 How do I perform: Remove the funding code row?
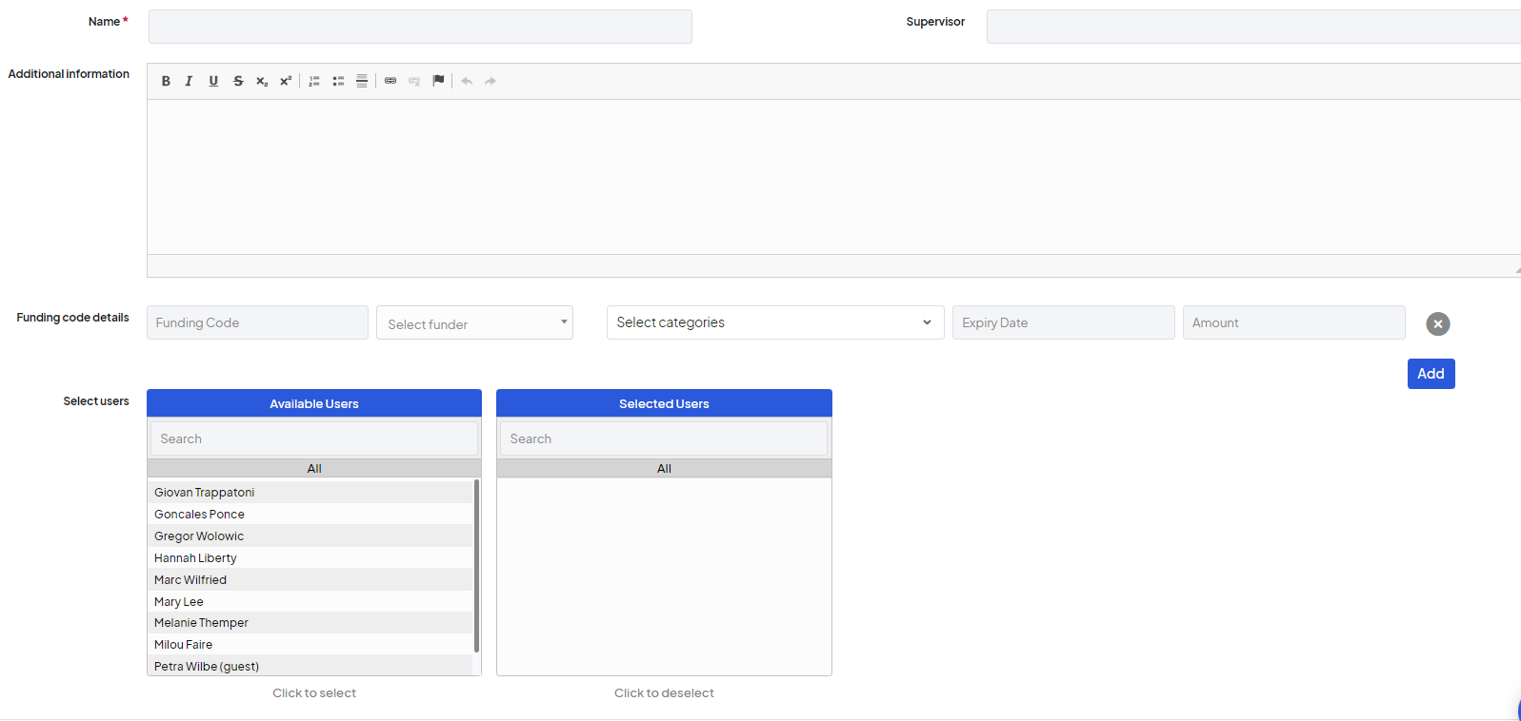coord(1437,324)
